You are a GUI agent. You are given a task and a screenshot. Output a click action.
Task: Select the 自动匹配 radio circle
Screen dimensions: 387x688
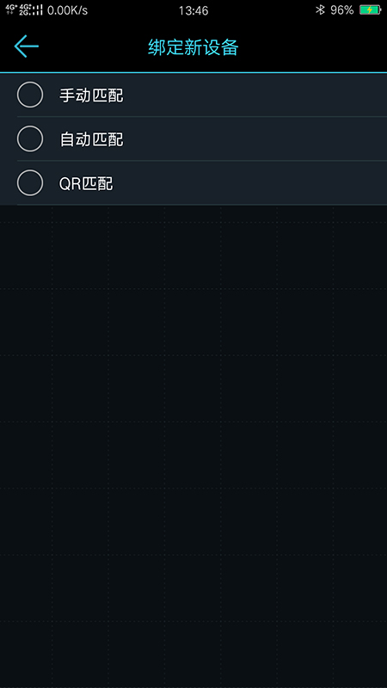[30, 138]
